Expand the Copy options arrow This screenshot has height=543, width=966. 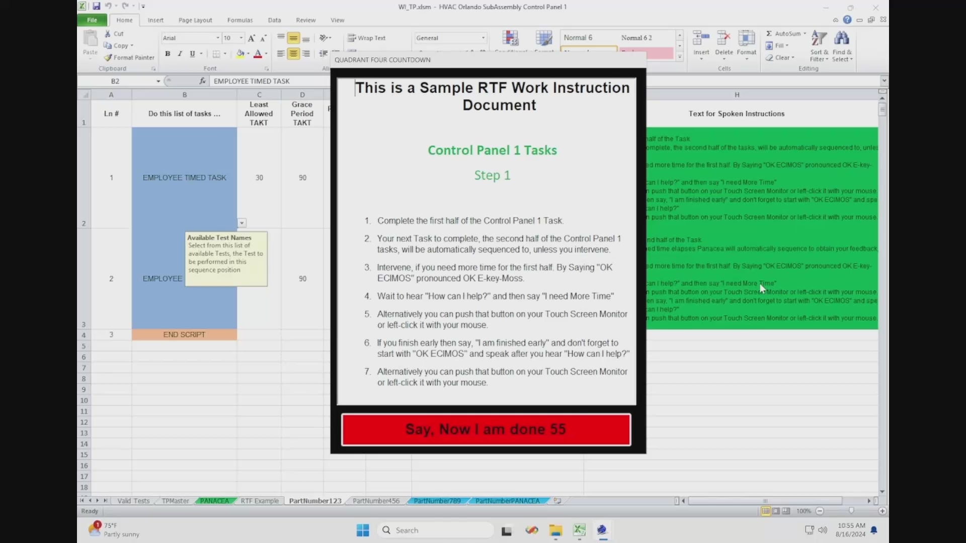point(132,45)
